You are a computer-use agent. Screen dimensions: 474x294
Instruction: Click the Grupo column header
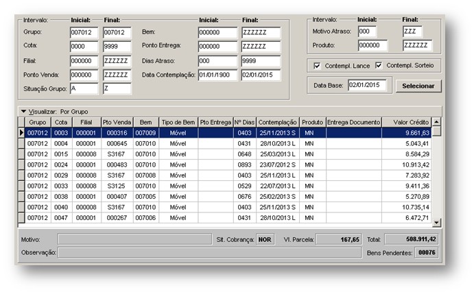38,123
